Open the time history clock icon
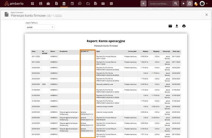Viewport: 212px width, 138px height. click(80, 3)
